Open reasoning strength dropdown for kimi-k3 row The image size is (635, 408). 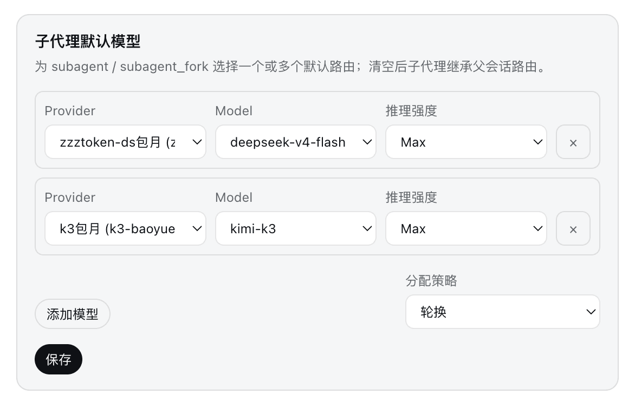(x=466, y=228)
